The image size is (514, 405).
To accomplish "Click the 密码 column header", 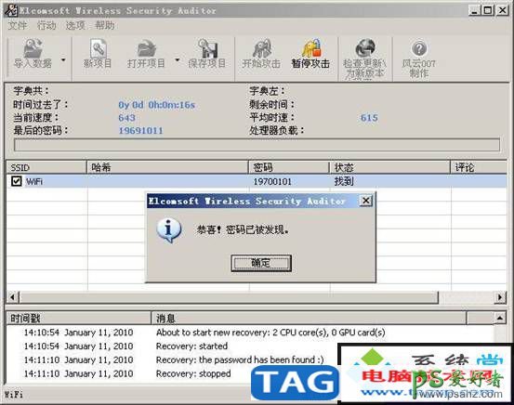I will pyautogui.click(x=289, y=168).
